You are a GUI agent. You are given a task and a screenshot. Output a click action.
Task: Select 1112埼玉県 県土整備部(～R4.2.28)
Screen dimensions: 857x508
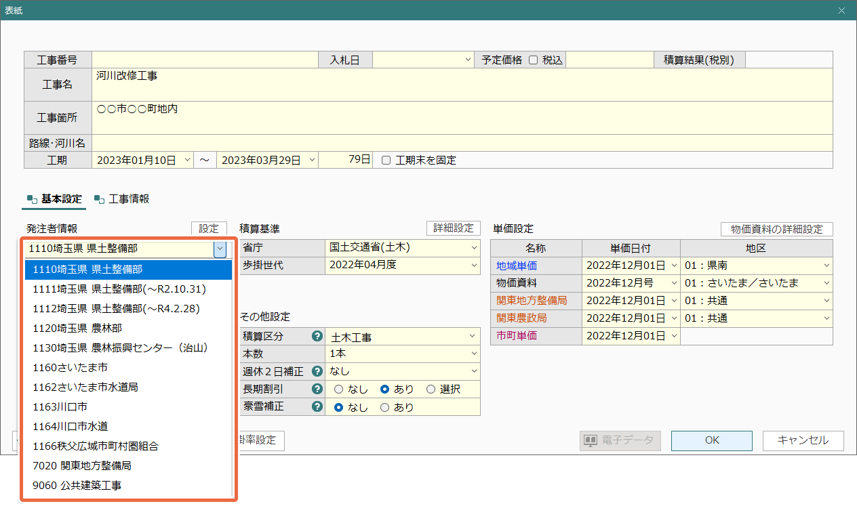coord(128,309)
